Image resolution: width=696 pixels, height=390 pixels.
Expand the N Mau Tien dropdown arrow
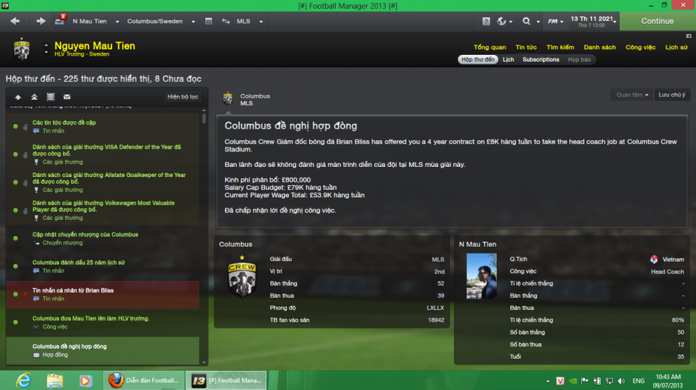117,21
